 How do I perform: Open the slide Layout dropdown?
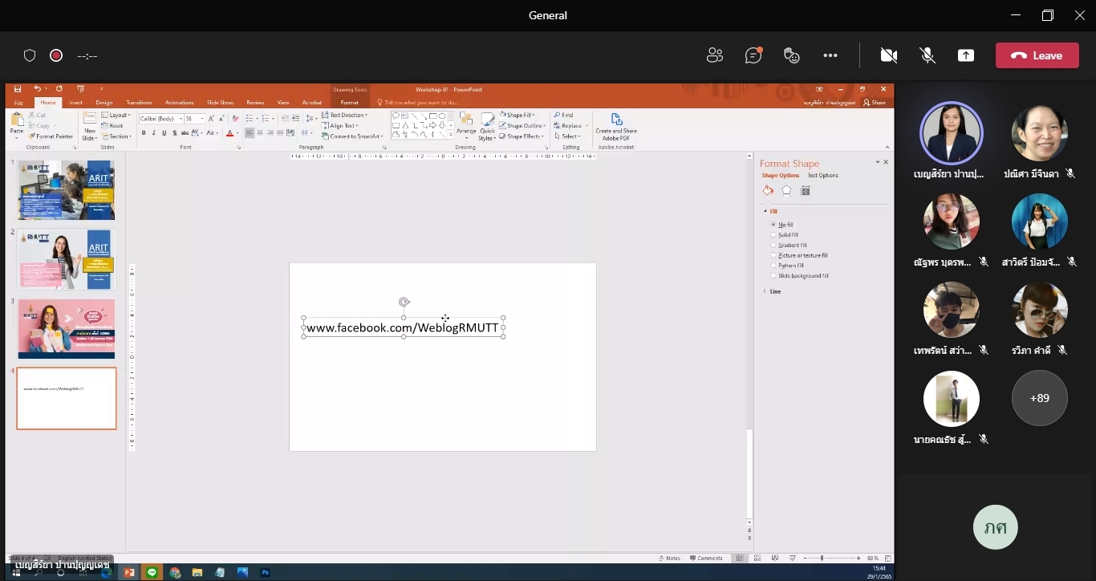click(x=116, y=116)
